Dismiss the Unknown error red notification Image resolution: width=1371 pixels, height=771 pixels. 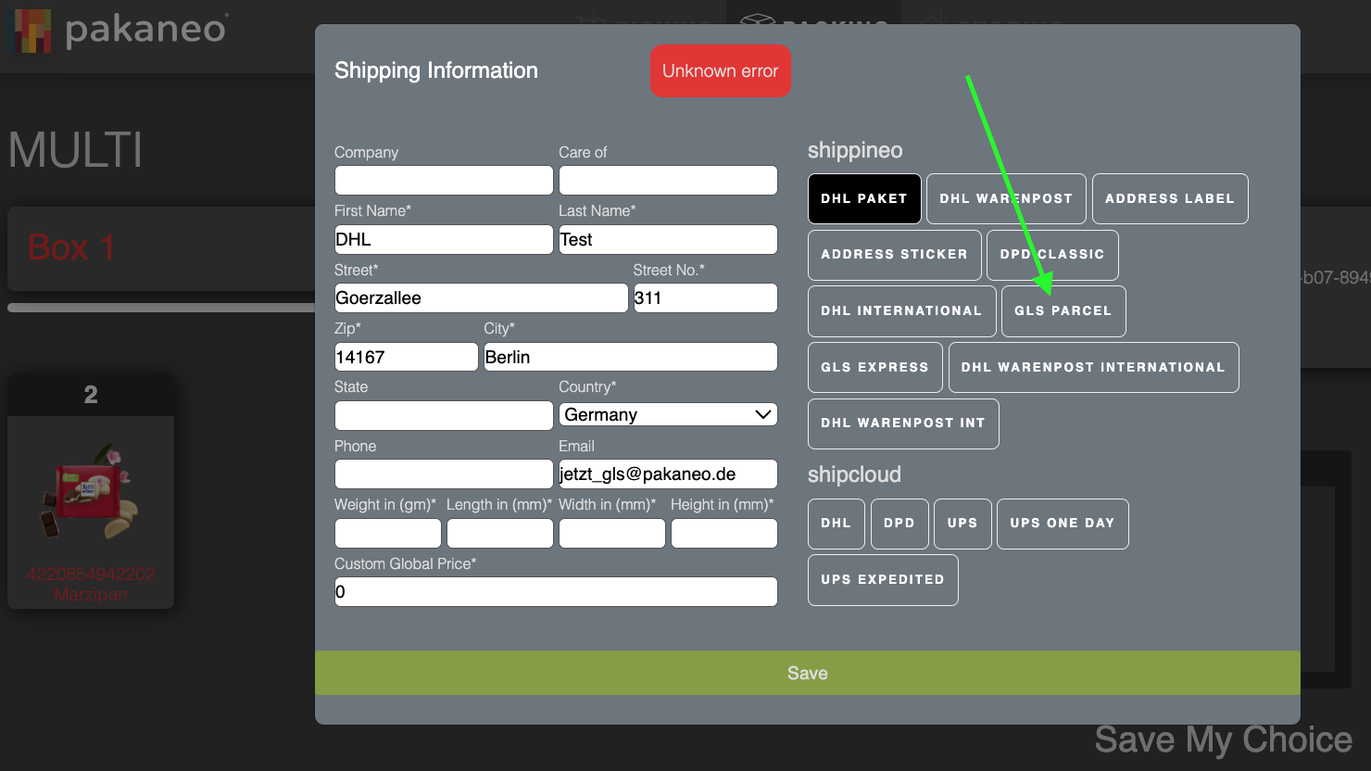point(720,70)
